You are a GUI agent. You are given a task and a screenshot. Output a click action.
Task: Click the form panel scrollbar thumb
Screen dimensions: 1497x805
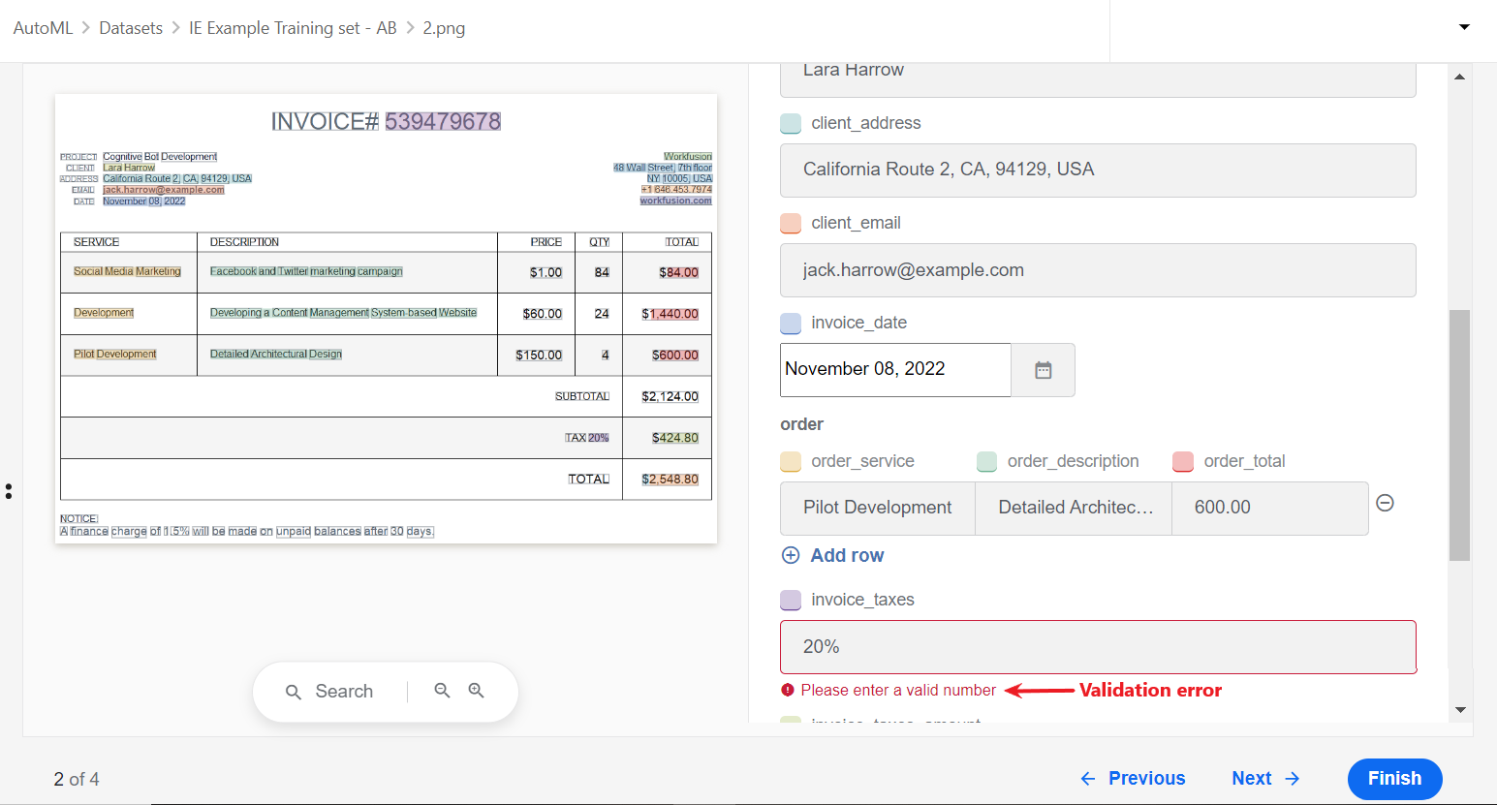[1459, 435]
